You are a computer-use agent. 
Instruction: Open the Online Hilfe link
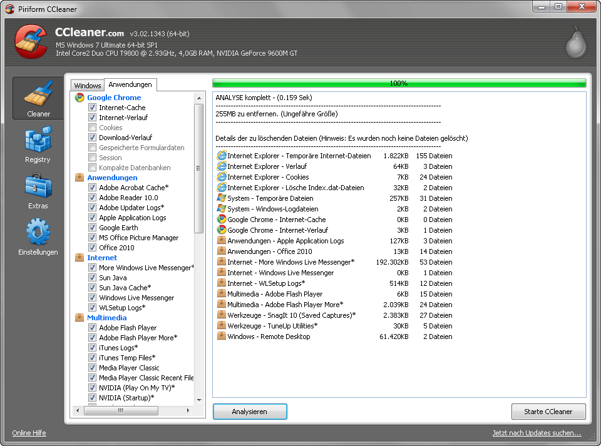[29, 433]
